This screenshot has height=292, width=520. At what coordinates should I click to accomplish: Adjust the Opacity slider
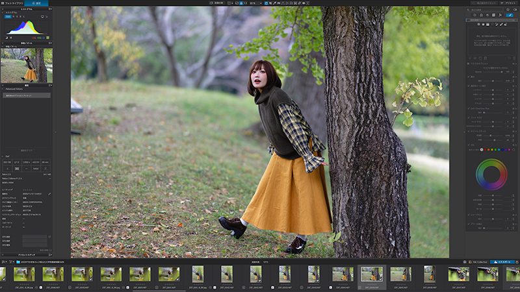(493, 72)
